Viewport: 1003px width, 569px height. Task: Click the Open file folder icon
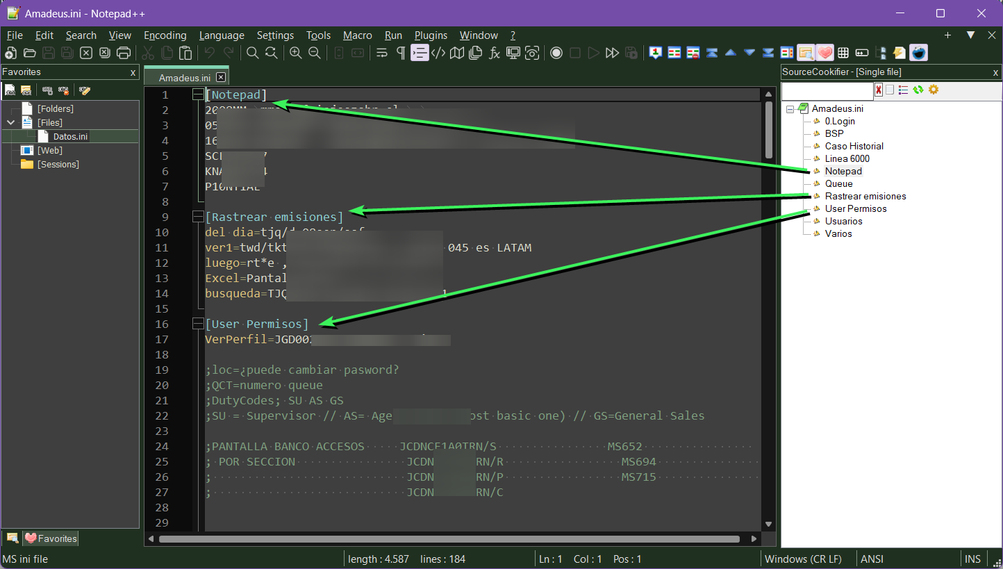[29, 53]
